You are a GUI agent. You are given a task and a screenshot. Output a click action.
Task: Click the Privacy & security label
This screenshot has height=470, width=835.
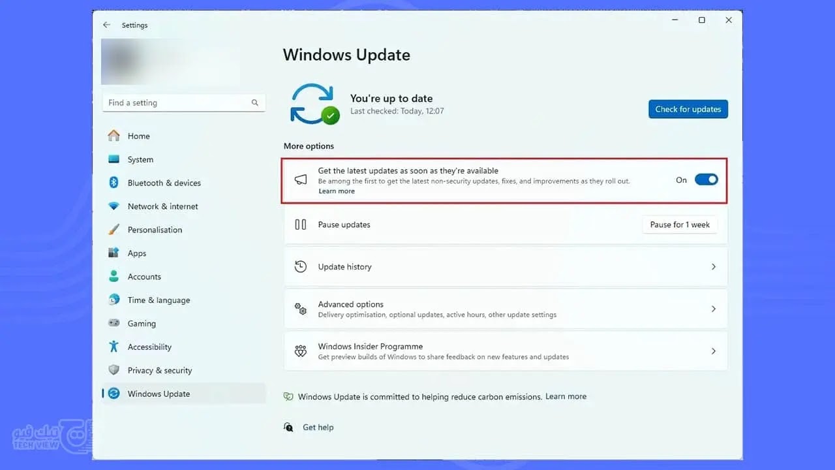pyautogui.click(x=160, y=371)
